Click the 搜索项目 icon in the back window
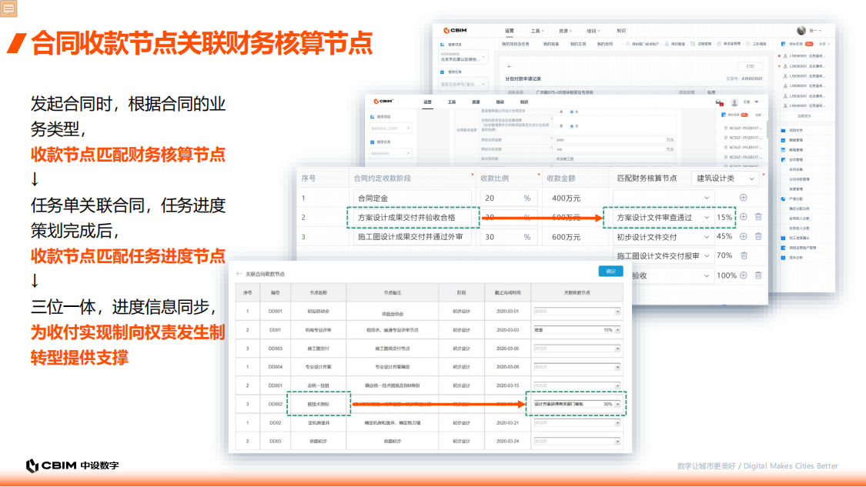Image resolution: width=866 pixels, height=487 pixels. [442, 44]
